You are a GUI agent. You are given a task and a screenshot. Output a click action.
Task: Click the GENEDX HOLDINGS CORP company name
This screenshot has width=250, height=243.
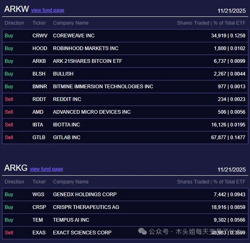[x=85, y=195]
